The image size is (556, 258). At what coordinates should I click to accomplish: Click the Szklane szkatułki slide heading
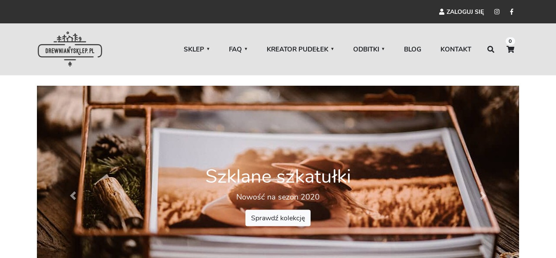tap(278, 177)
